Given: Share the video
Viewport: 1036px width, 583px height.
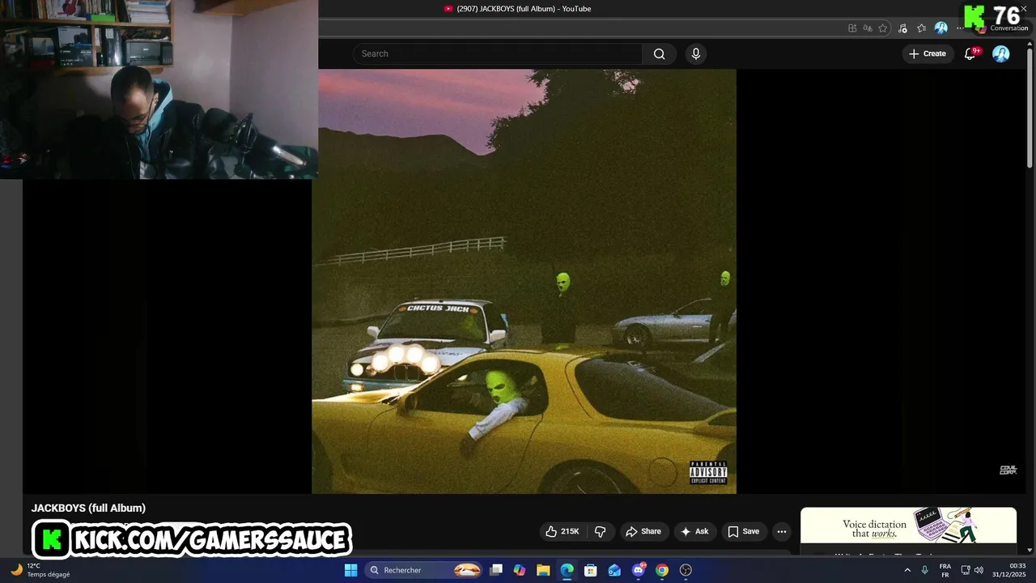Looking at the screenshot, I should pyautogui.click(x=643, y=531).
